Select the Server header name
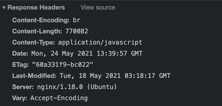The width and height of the screenshot is (222, 106). (23, 87)
